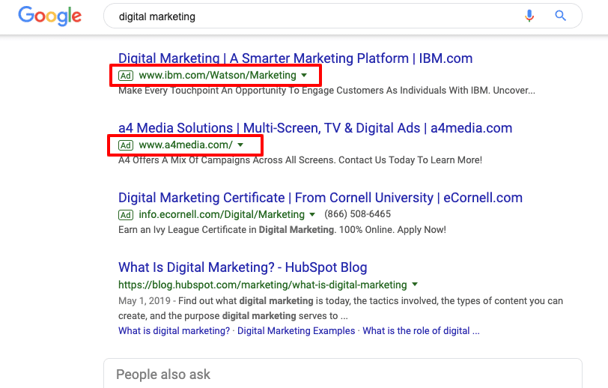Open Cornell Digital Marketing Certificate ad title
608x388 pixels.
pyautogui.click(x=320, y=198)
